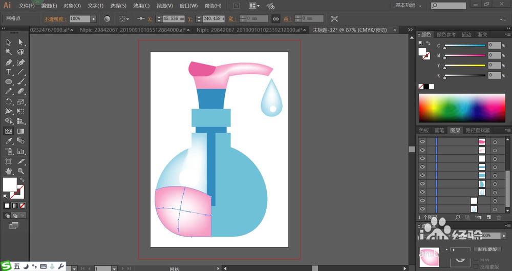The height and width of the screenshot is (271, 512).
Task: Open artboard number dropdown in status bar
Action: [114, 268]
